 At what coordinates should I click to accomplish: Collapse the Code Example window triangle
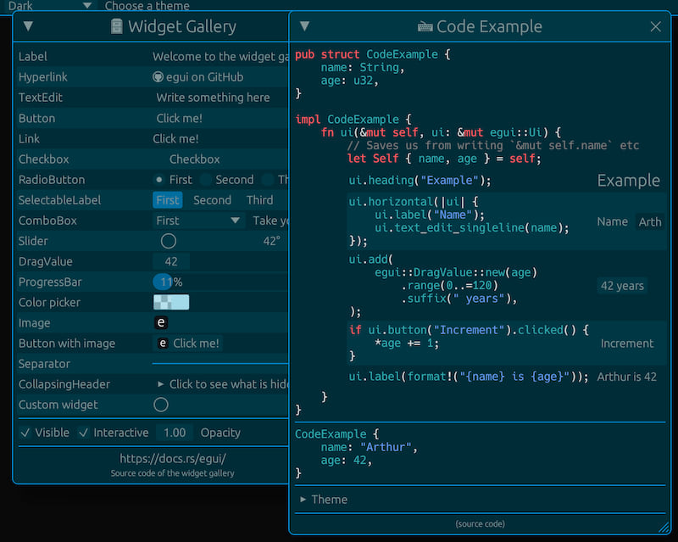(304, 26)
